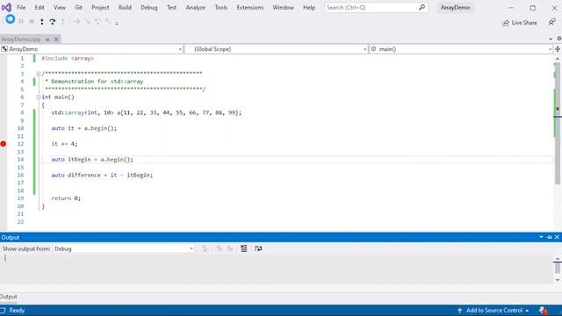
Task: Open the tab list dropdown arrow
Action: 551,39
